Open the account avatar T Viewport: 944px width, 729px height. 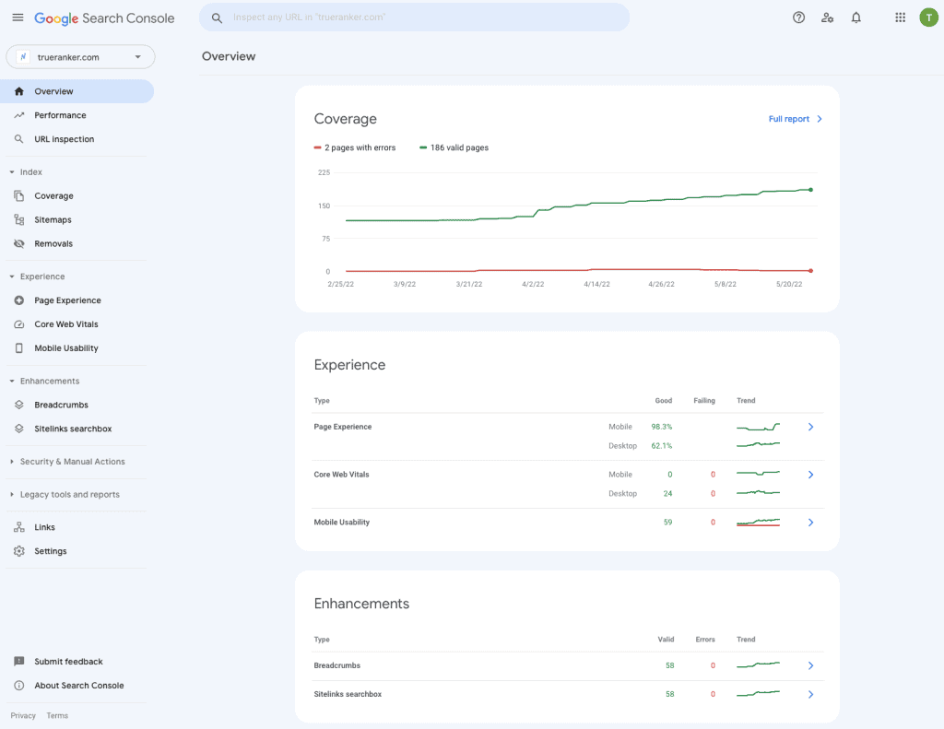pos(928,18)
